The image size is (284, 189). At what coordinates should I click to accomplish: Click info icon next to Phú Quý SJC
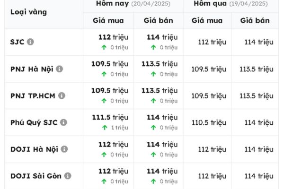[63, 122]
